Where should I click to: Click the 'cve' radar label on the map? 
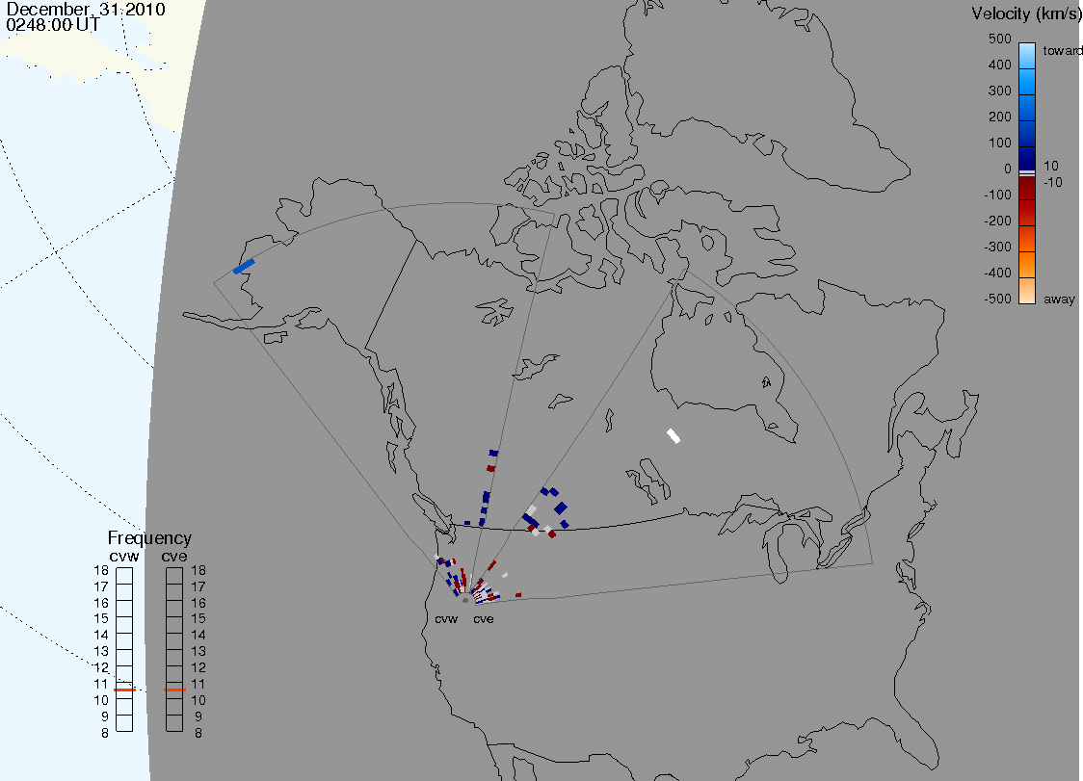pos(484,619)
